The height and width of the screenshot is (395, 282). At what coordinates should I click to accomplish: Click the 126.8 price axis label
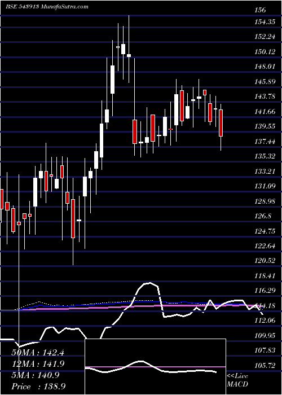coord(263,216)
